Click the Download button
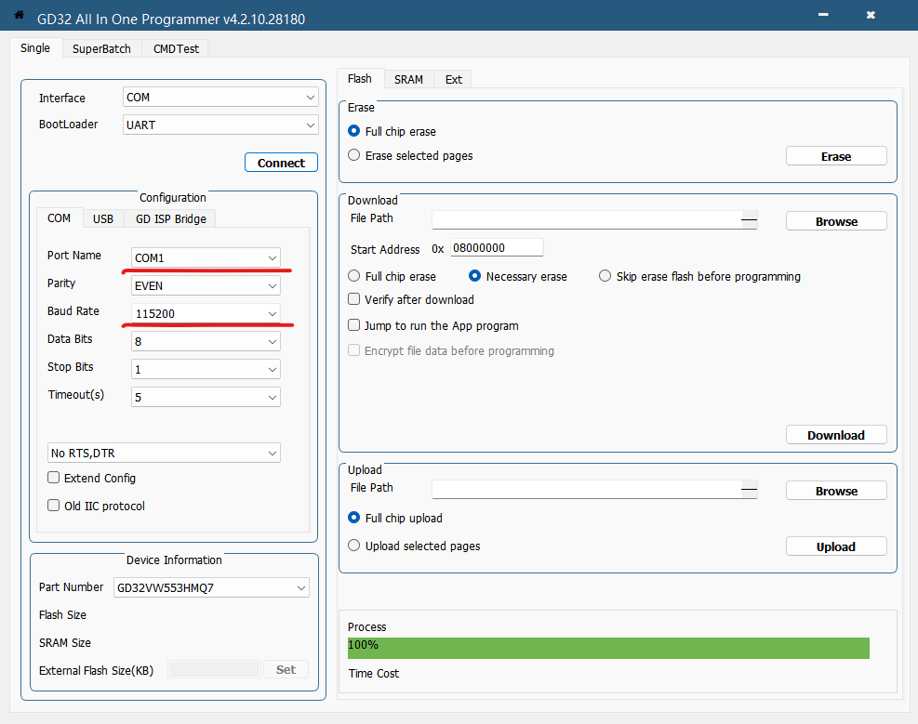This screenshot has width=918, height=724. (x=835, y=435)
